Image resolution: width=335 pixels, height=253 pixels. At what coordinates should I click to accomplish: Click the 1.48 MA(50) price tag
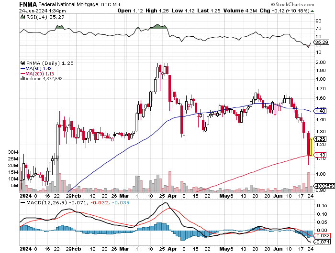[320, 111]
